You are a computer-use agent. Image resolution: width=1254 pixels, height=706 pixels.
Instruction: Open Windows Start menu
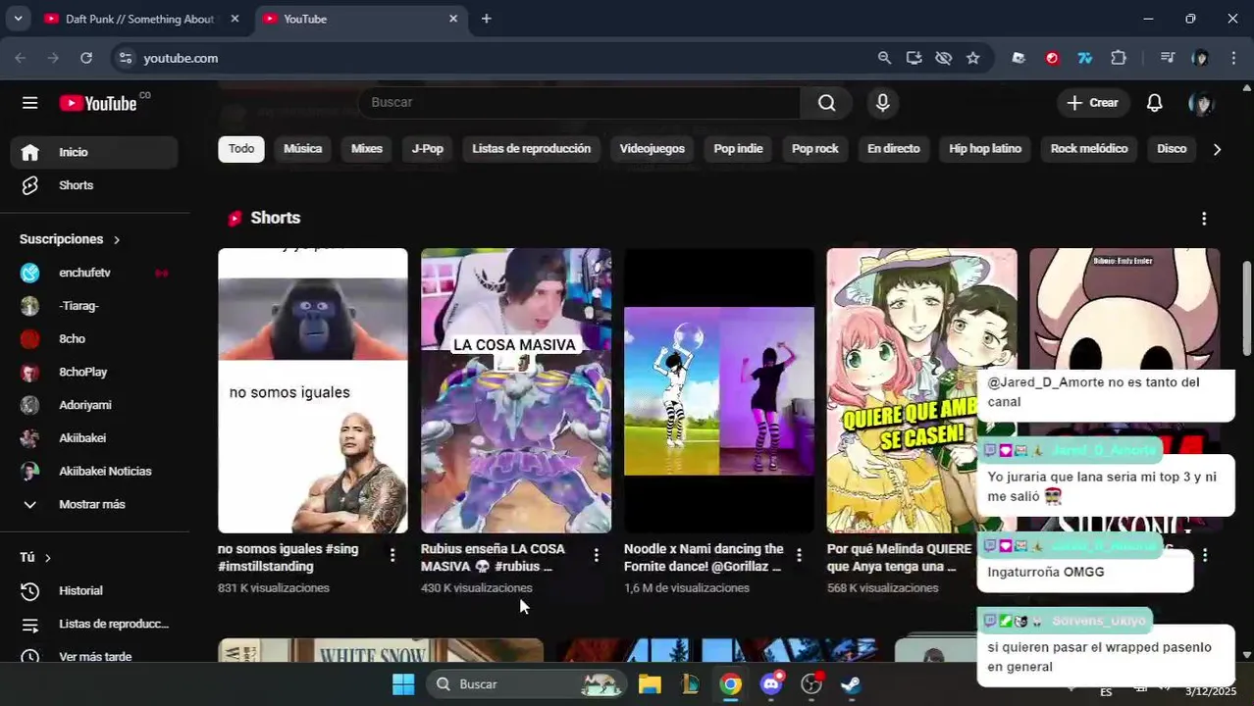pos(403,684)
